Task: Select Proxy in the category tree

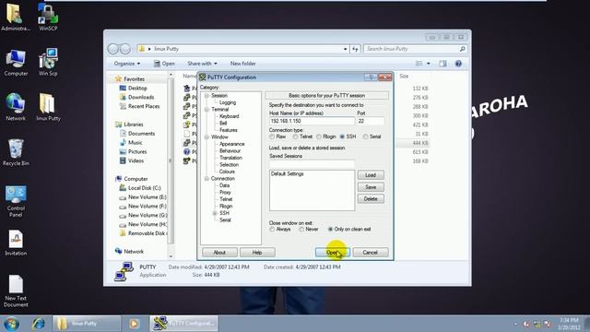Action: pos(225,193)
